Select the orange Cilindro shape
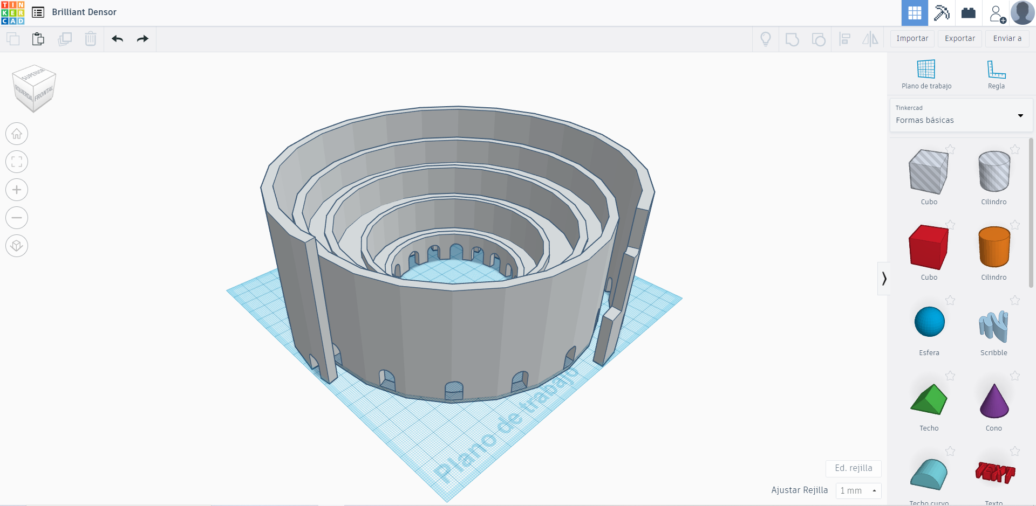The image size is (1036, 506). [x=994, y=247]
